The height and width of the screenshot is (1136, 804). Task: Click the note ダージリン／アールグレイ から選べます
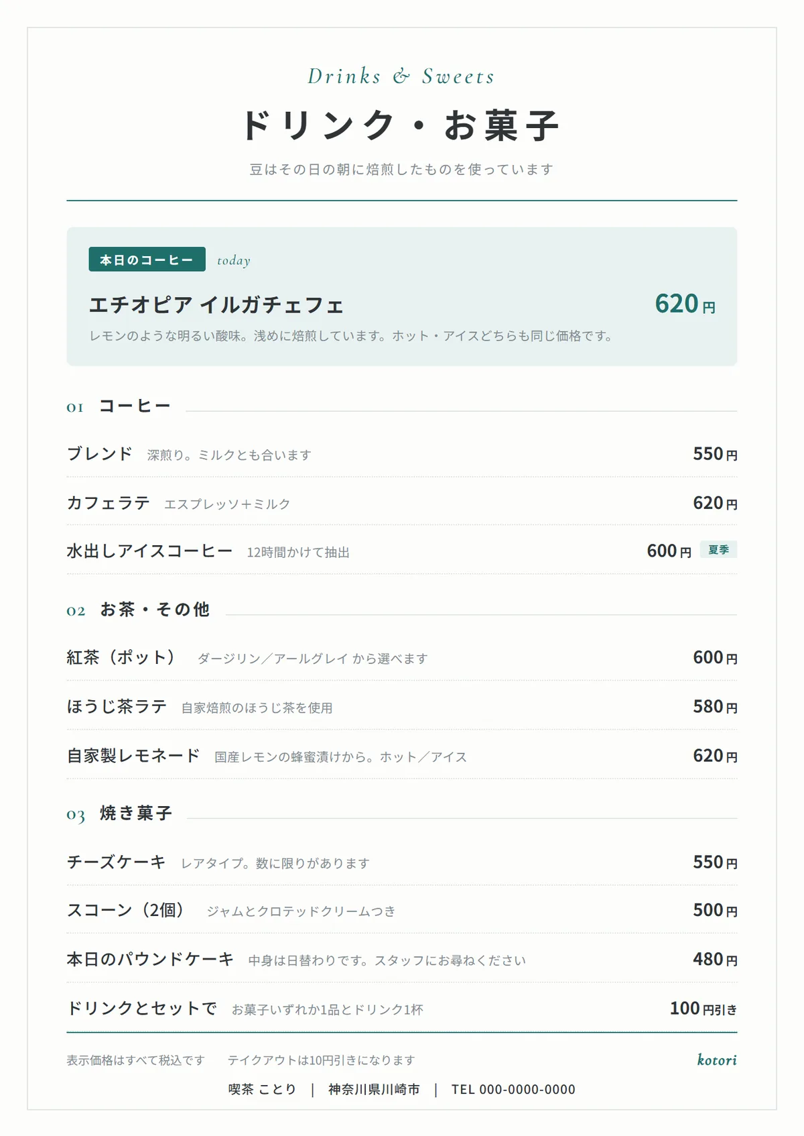coord(312,659)
